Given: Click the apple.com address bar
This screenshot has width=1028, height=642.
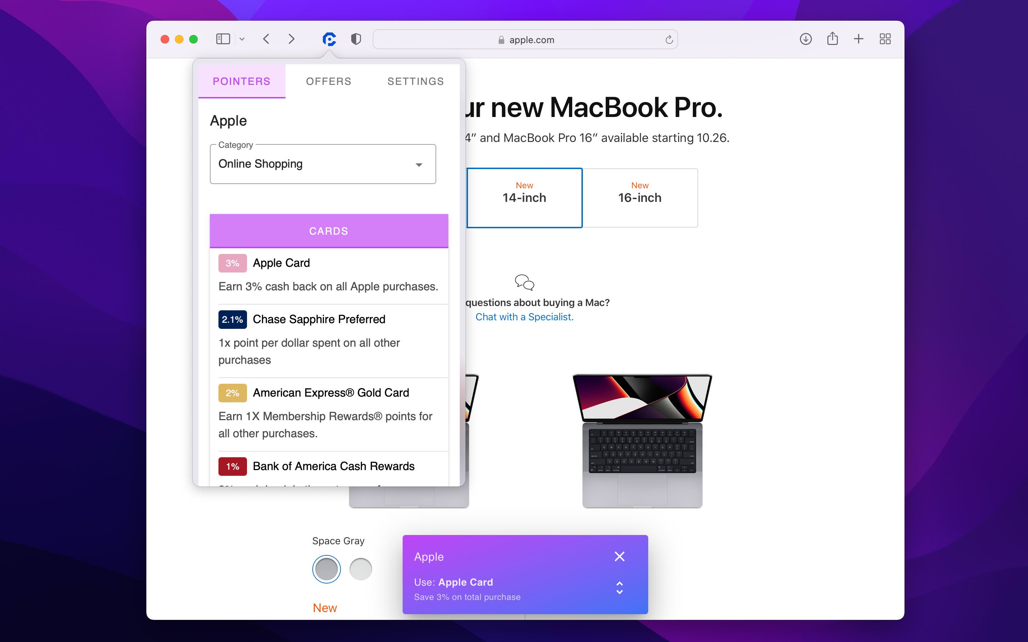Looking at the screenshot, I should [x=525, y=40].
